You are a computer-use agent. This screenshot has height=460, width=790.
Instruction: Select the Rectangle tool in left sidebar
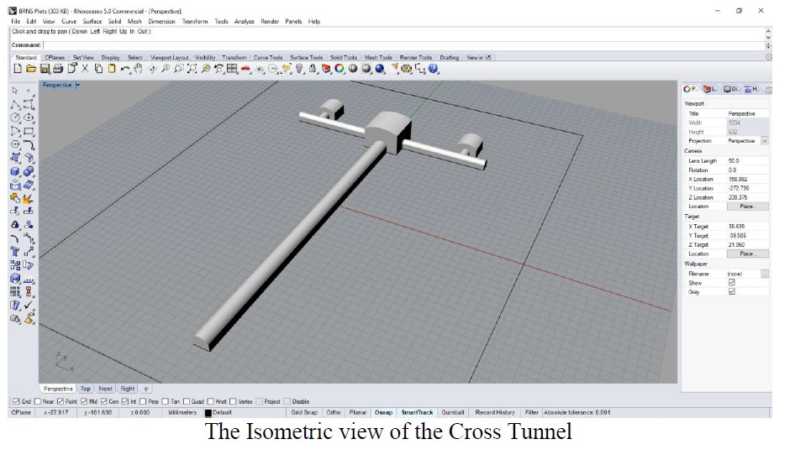pos(29,131)
